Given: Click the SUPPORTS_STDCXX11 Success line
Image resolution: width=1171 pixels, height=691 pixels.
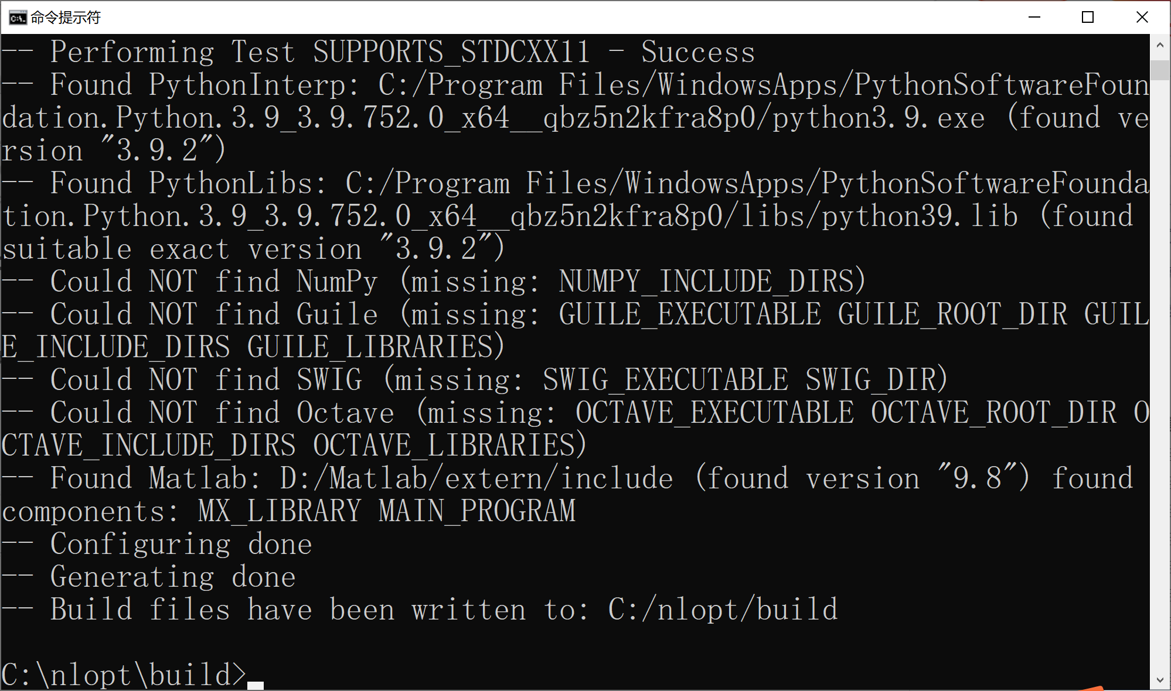Looking at the screenshot, I should 375,52.
